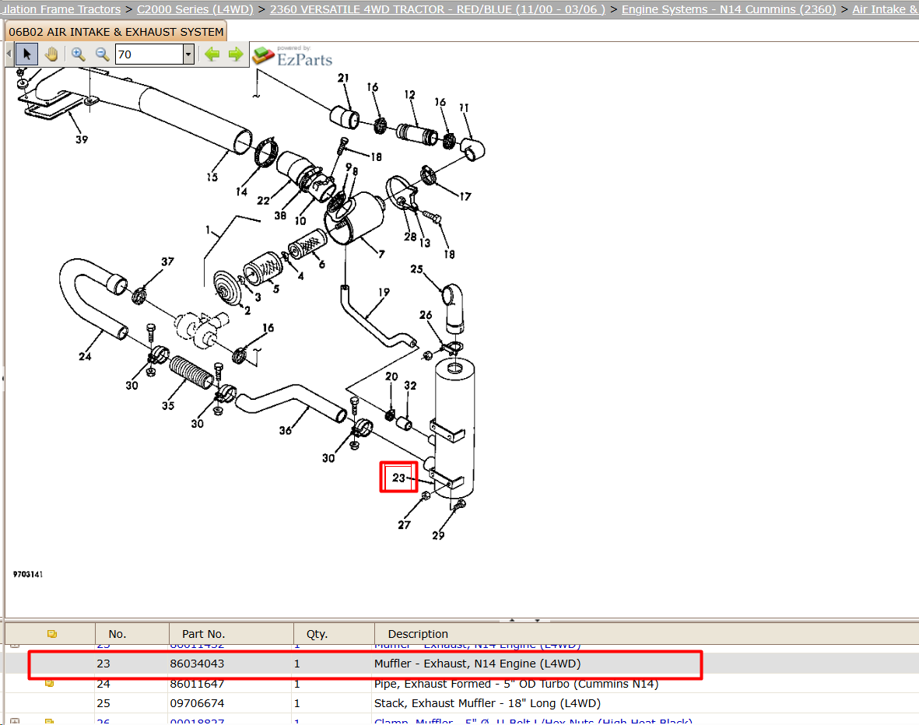919x725 pixels.
Task: Select part number 09706674 cell
Action: click(197, 702)
